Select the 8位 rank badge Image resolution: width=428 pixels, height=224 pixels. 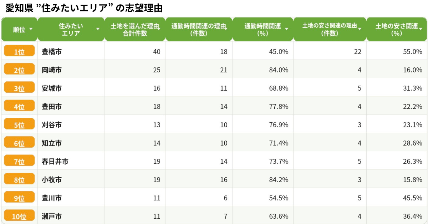19,179
